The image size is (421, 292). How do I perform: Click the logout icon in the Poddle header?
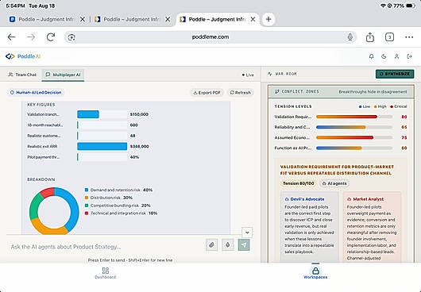409,56
